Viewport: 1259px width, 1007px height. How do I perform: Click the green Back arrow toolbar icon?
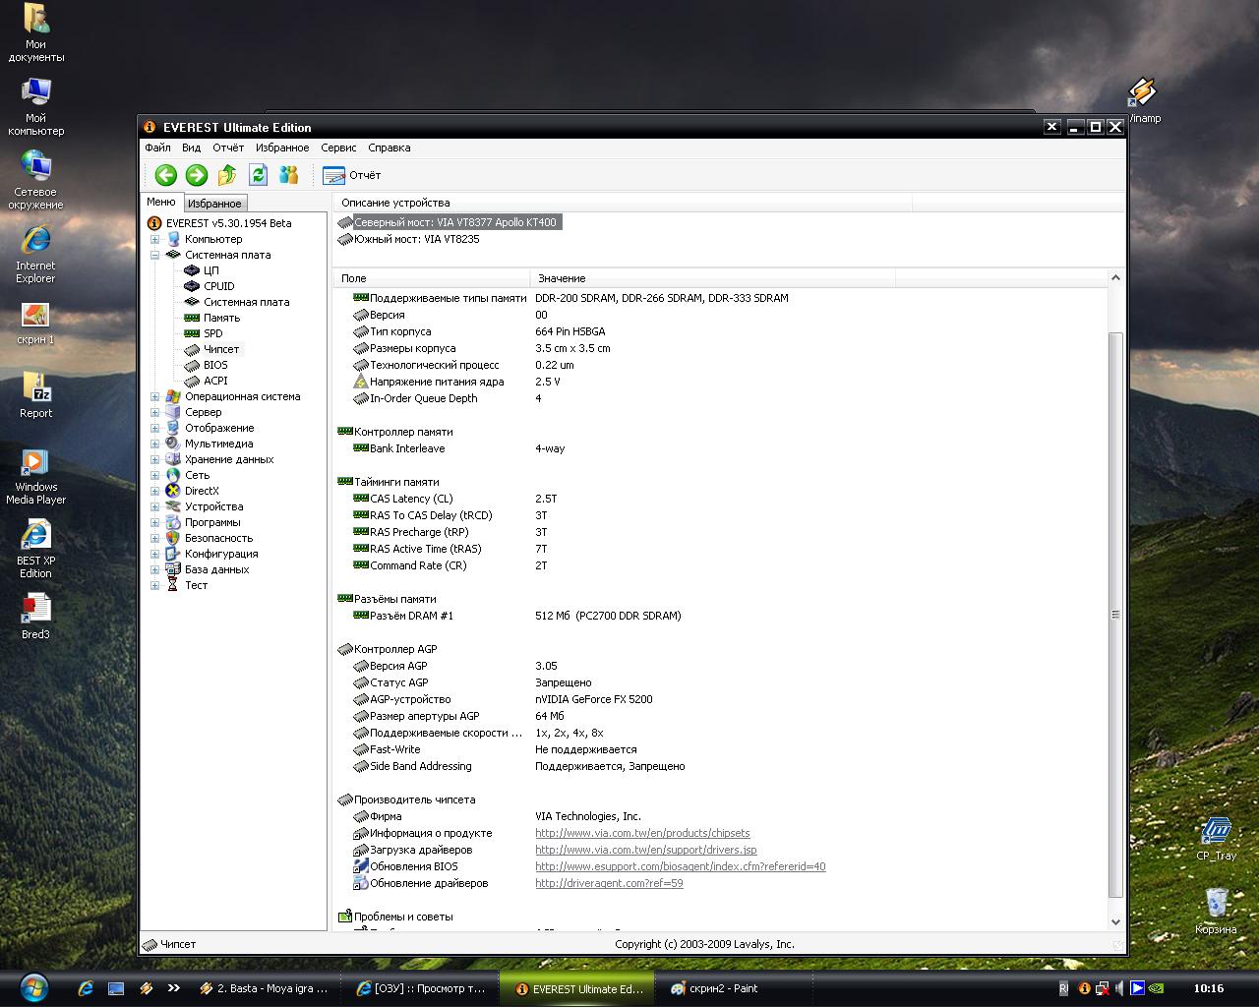click(165, 175)
